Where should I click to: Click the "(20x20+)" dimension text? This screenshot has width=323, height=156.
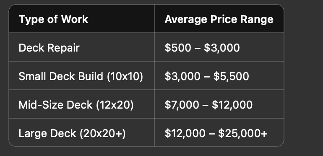[x=102, y=134]
